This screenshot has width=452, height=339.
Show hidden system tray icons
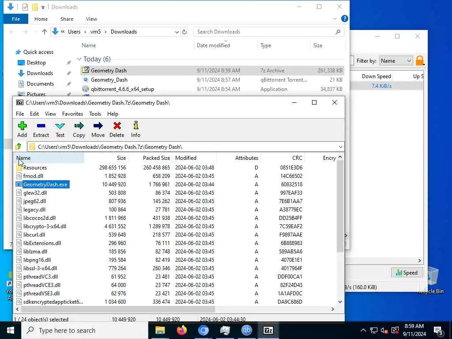click(x=363, y=330)
